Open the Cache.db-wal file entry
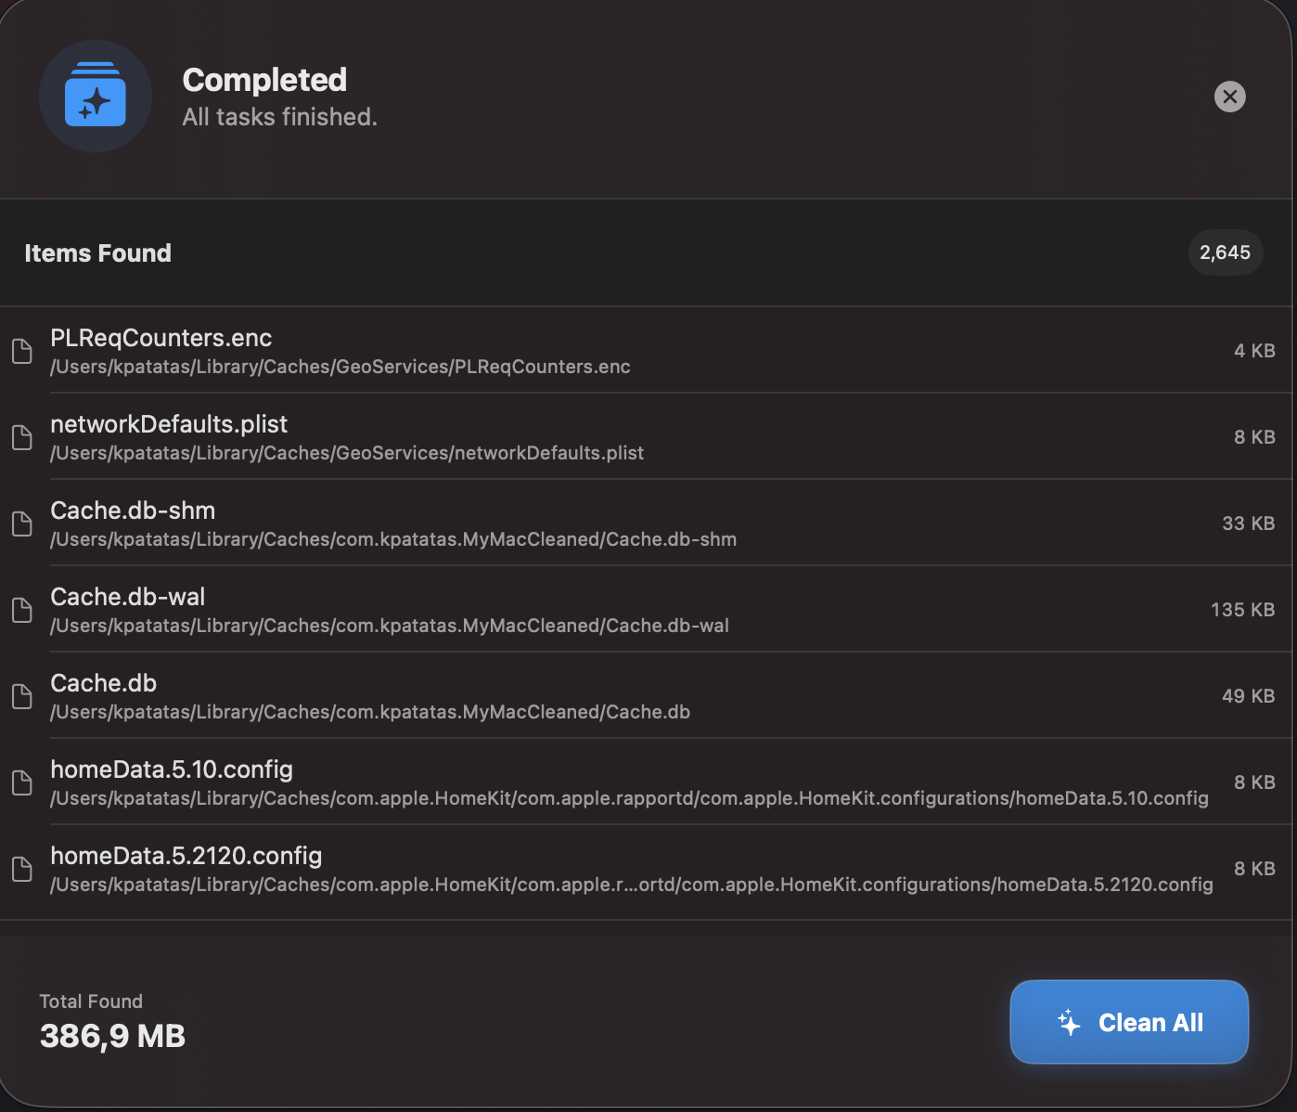 [557, 610]
